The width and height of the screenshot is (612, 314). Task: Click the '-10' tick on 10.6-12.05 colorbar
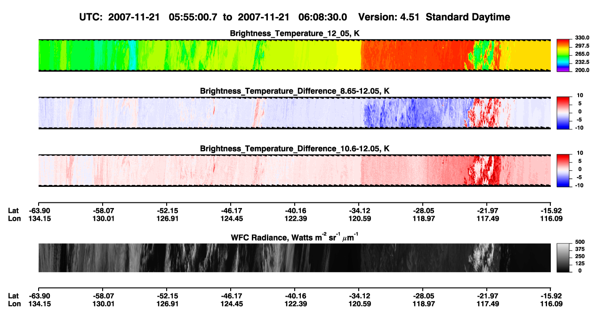[x=579, y=185]
